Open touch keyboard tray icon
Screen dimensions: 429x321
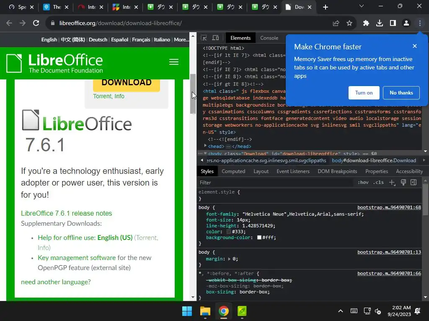[x=354, y=311]
